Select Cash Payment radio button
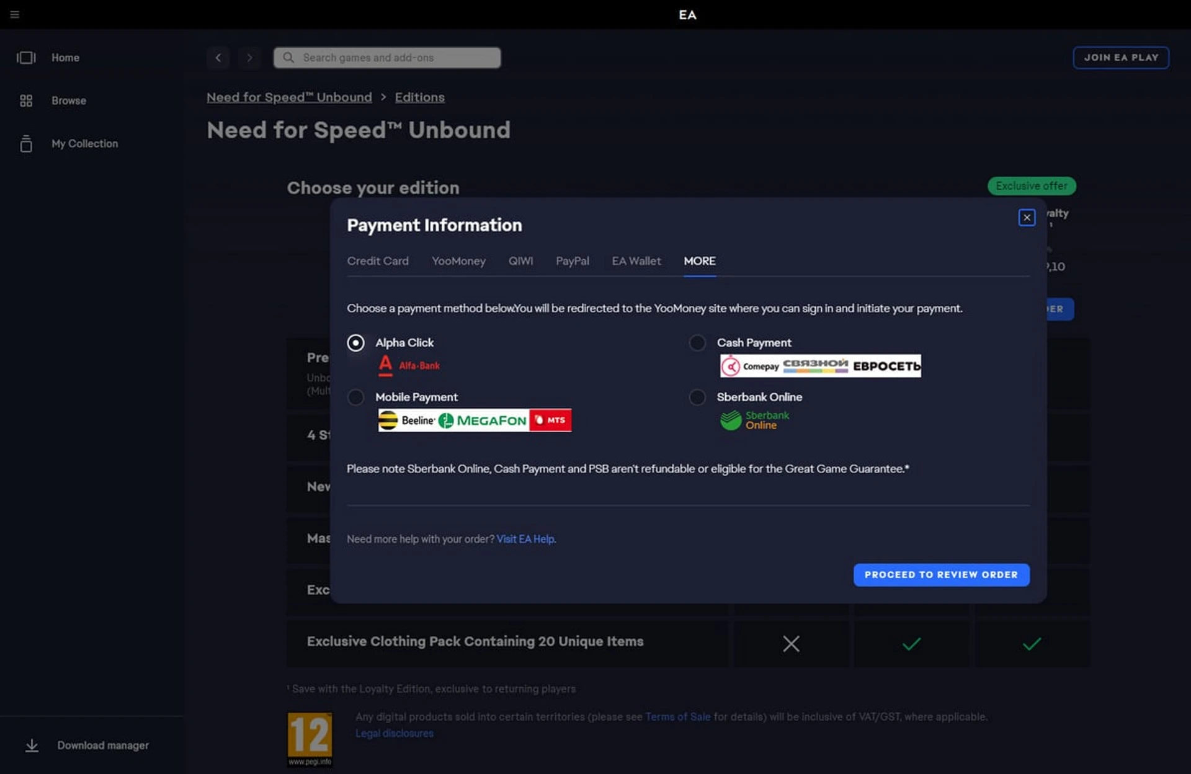 pyautogui.click(x=697, y=343)
